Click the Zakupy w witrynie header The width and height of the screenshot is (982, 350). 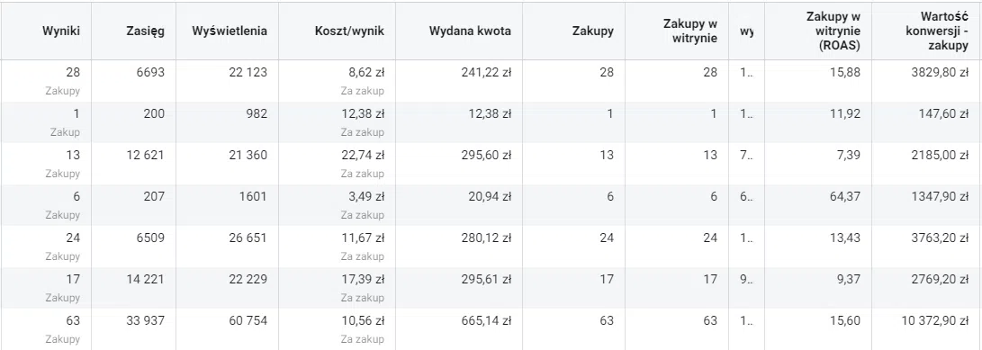[690, 31]
